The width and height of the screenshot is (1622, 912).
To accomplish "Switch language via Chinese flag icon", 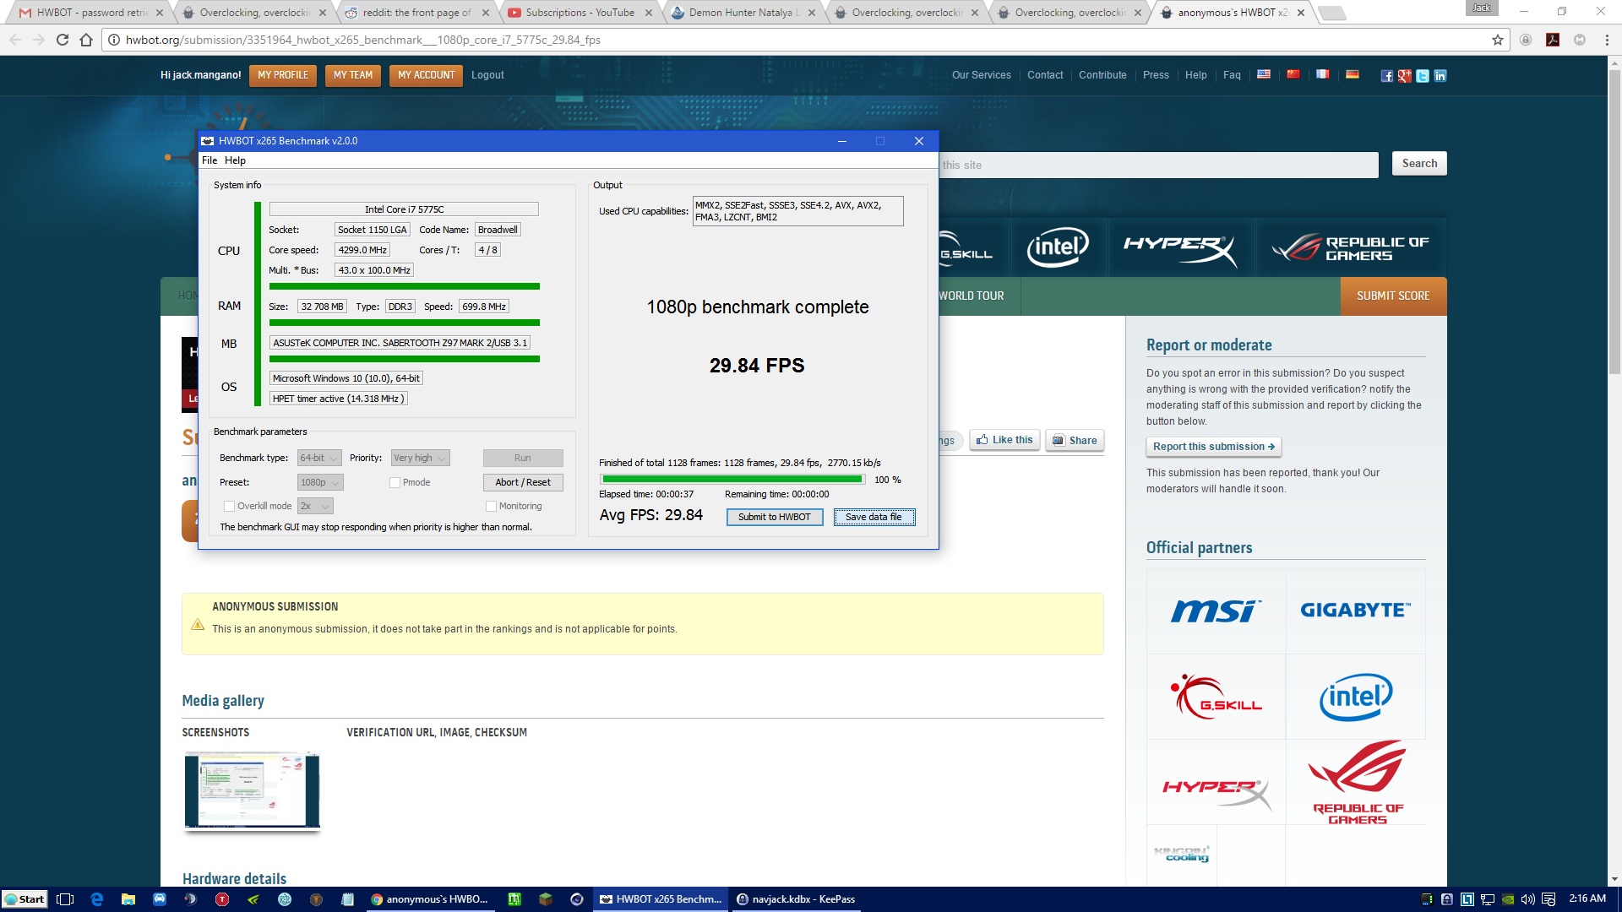I will pos(1293,74).
